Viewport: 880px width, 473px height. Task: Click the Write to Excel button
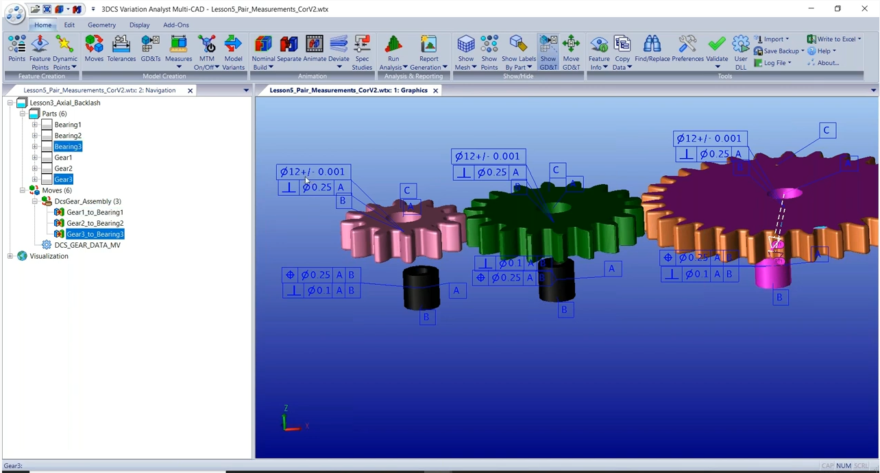pos(833,39)
